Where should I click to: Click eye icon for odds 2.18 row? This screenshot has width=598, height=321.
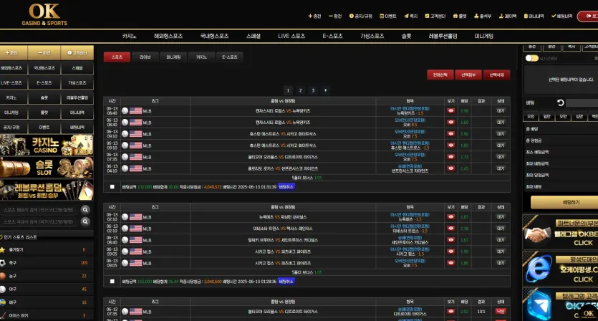click(450, 229)
